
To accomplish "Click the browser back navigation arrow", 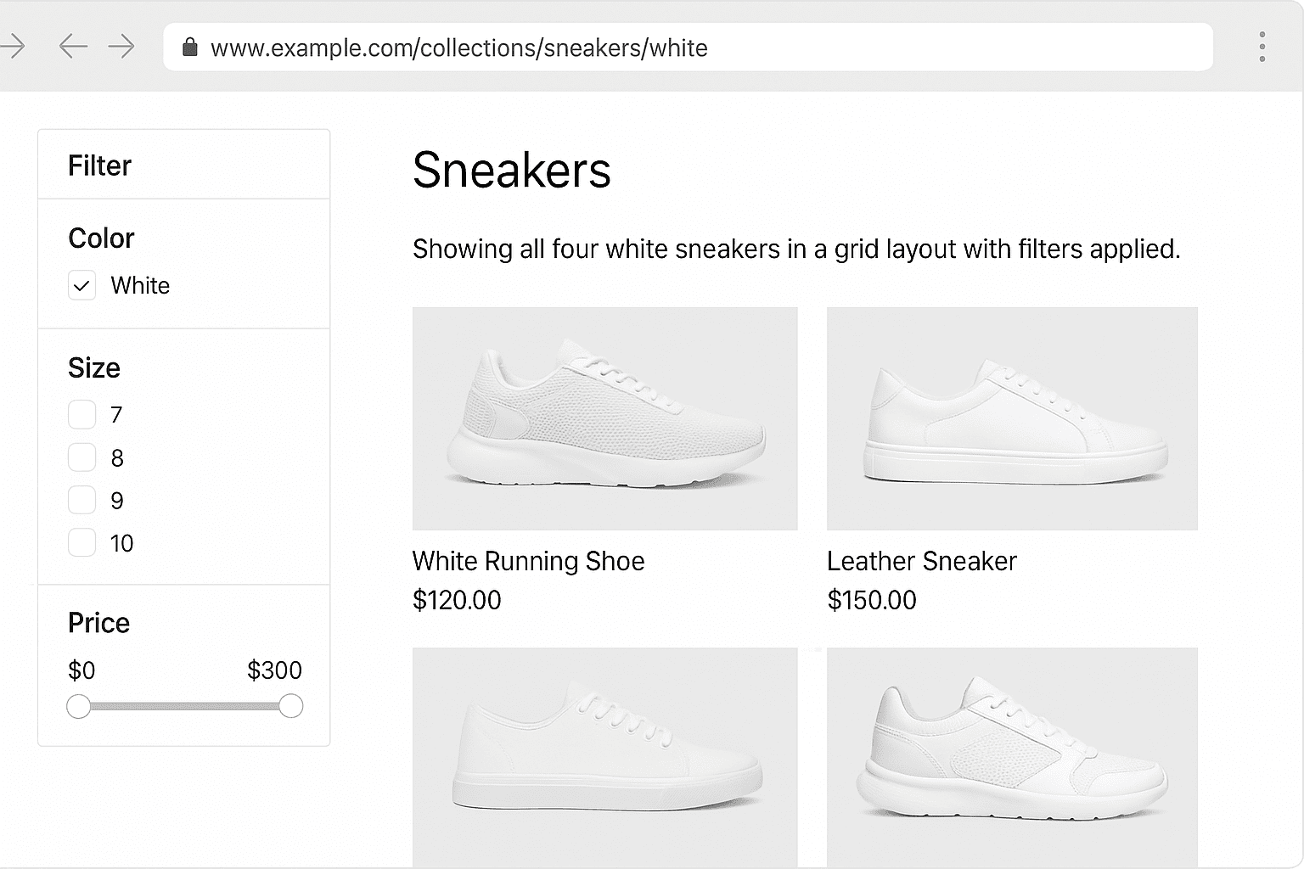I will click(x=73, y=47).
